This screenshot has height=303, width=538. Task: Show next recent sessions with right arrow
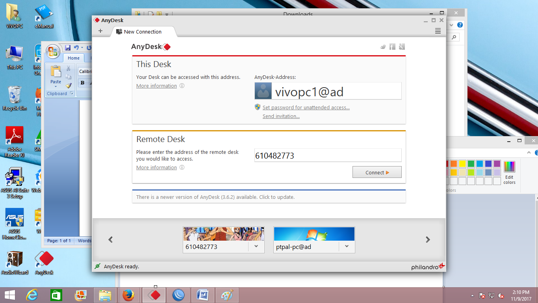(428, 239)
